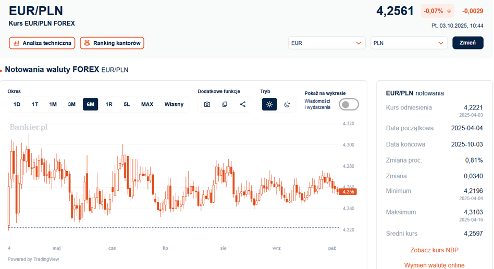
Task: Click the camera screenshot icon
Action: point(207,104)
